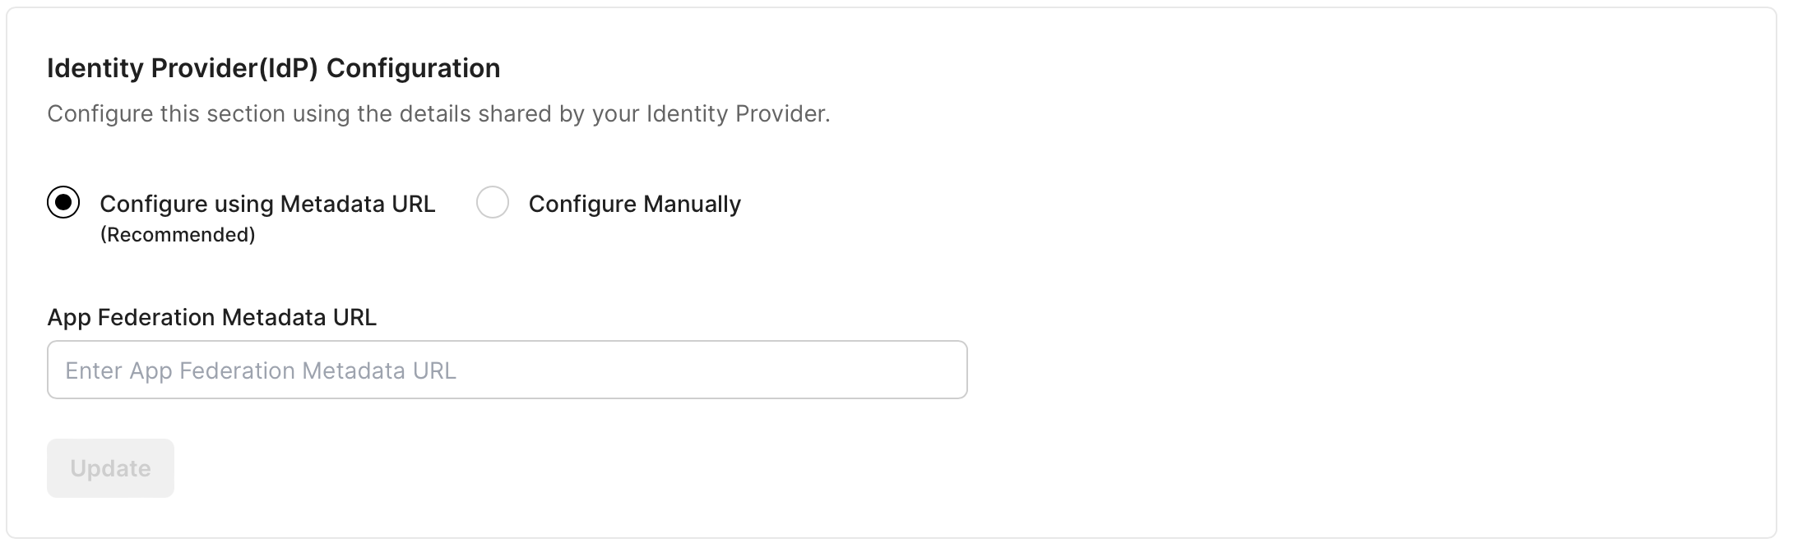Click the App Federation Metadata URL field label
The height and width of the screenshot is (552, 1793).
212,317
